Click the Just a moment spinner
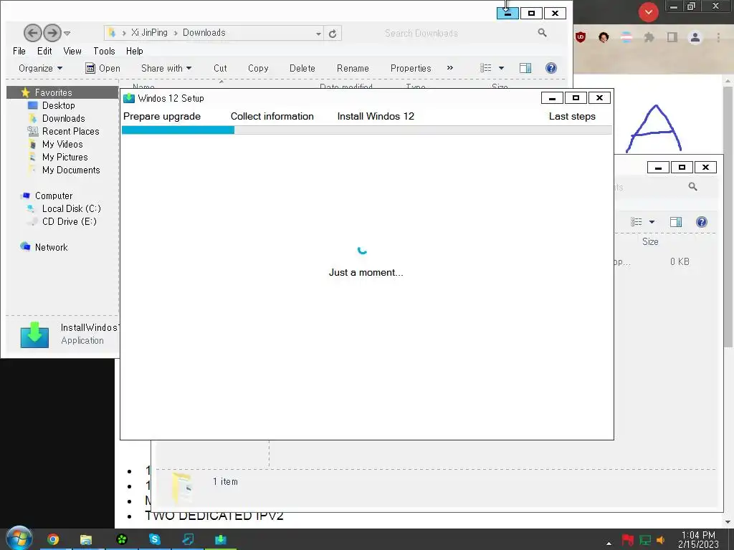The image size is (734, 550). (362, 251)
